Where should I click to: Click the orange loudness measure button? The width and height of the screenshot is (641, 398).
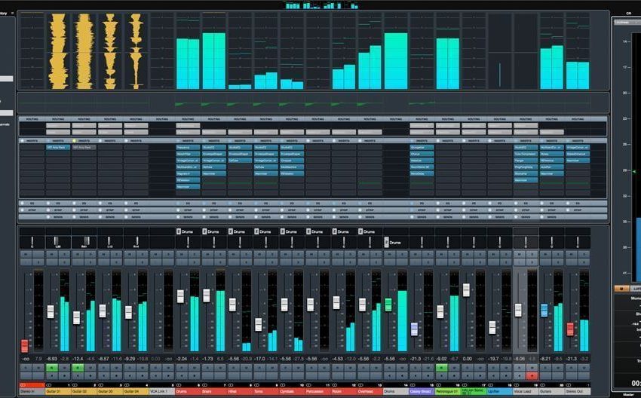(621, 289)
